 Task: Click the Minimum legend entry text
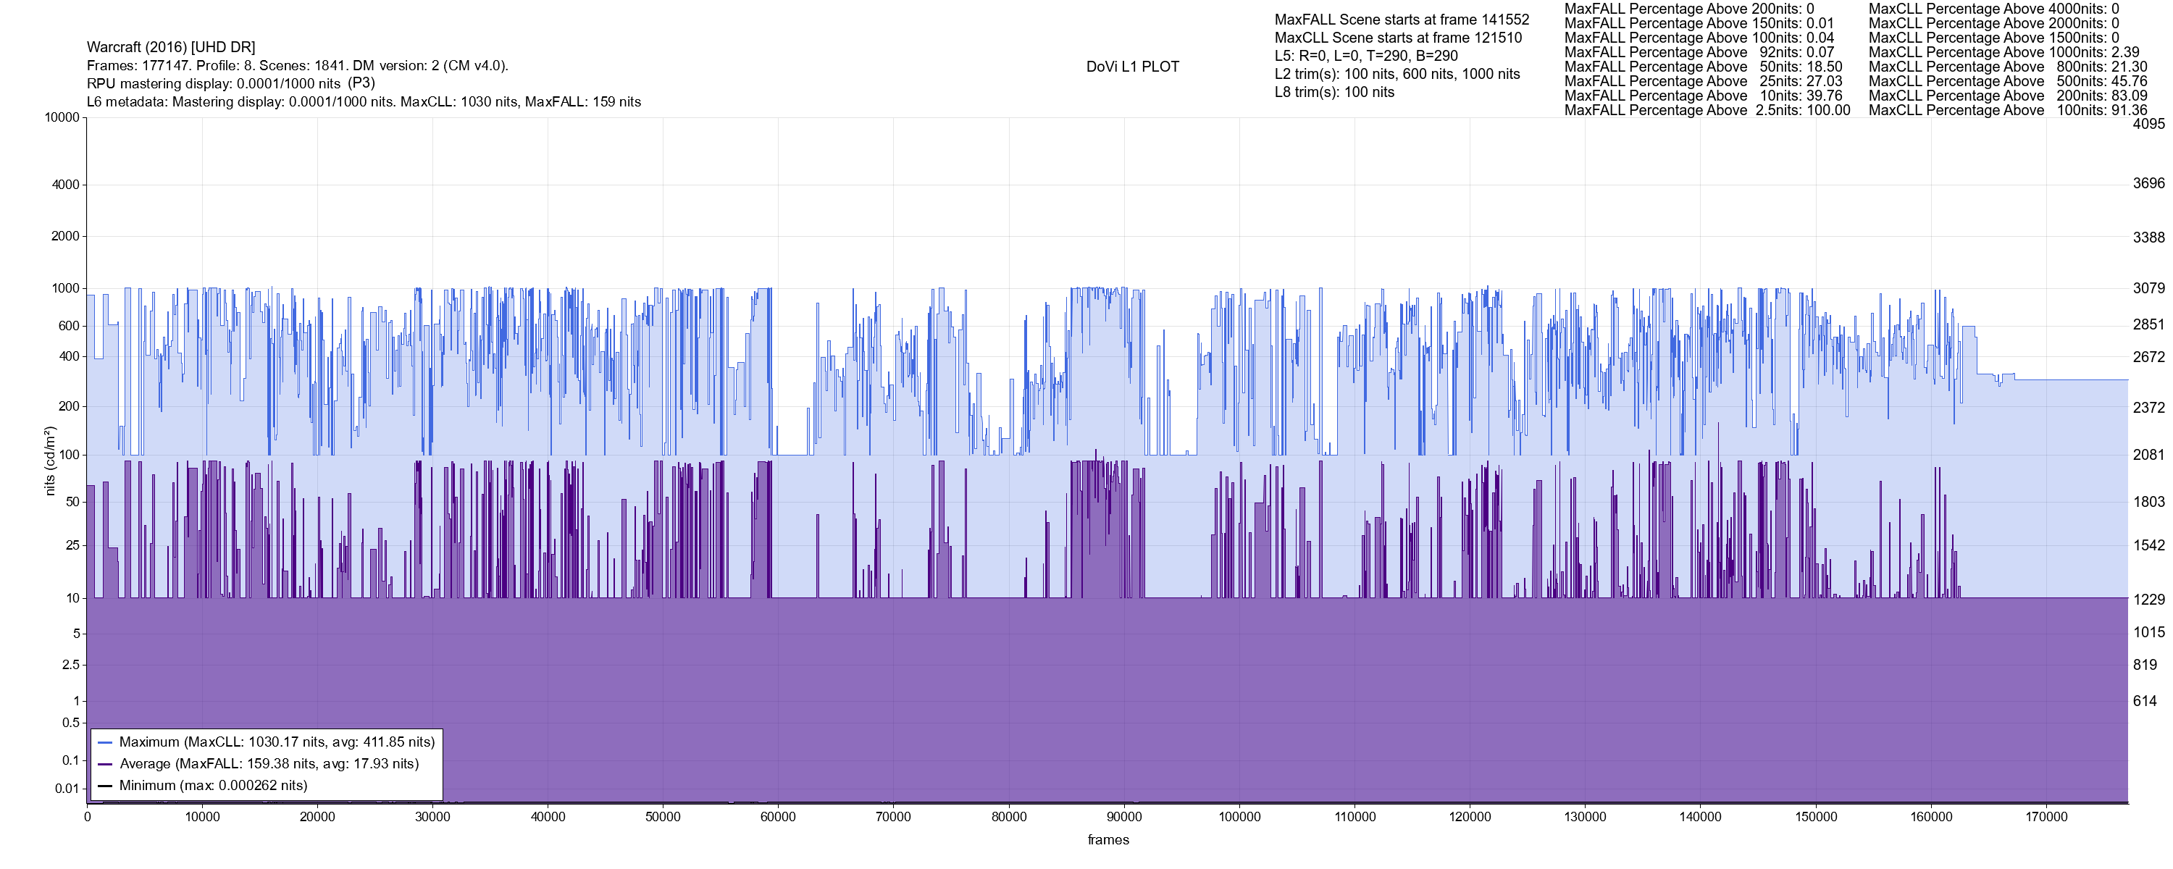(214, 786)
